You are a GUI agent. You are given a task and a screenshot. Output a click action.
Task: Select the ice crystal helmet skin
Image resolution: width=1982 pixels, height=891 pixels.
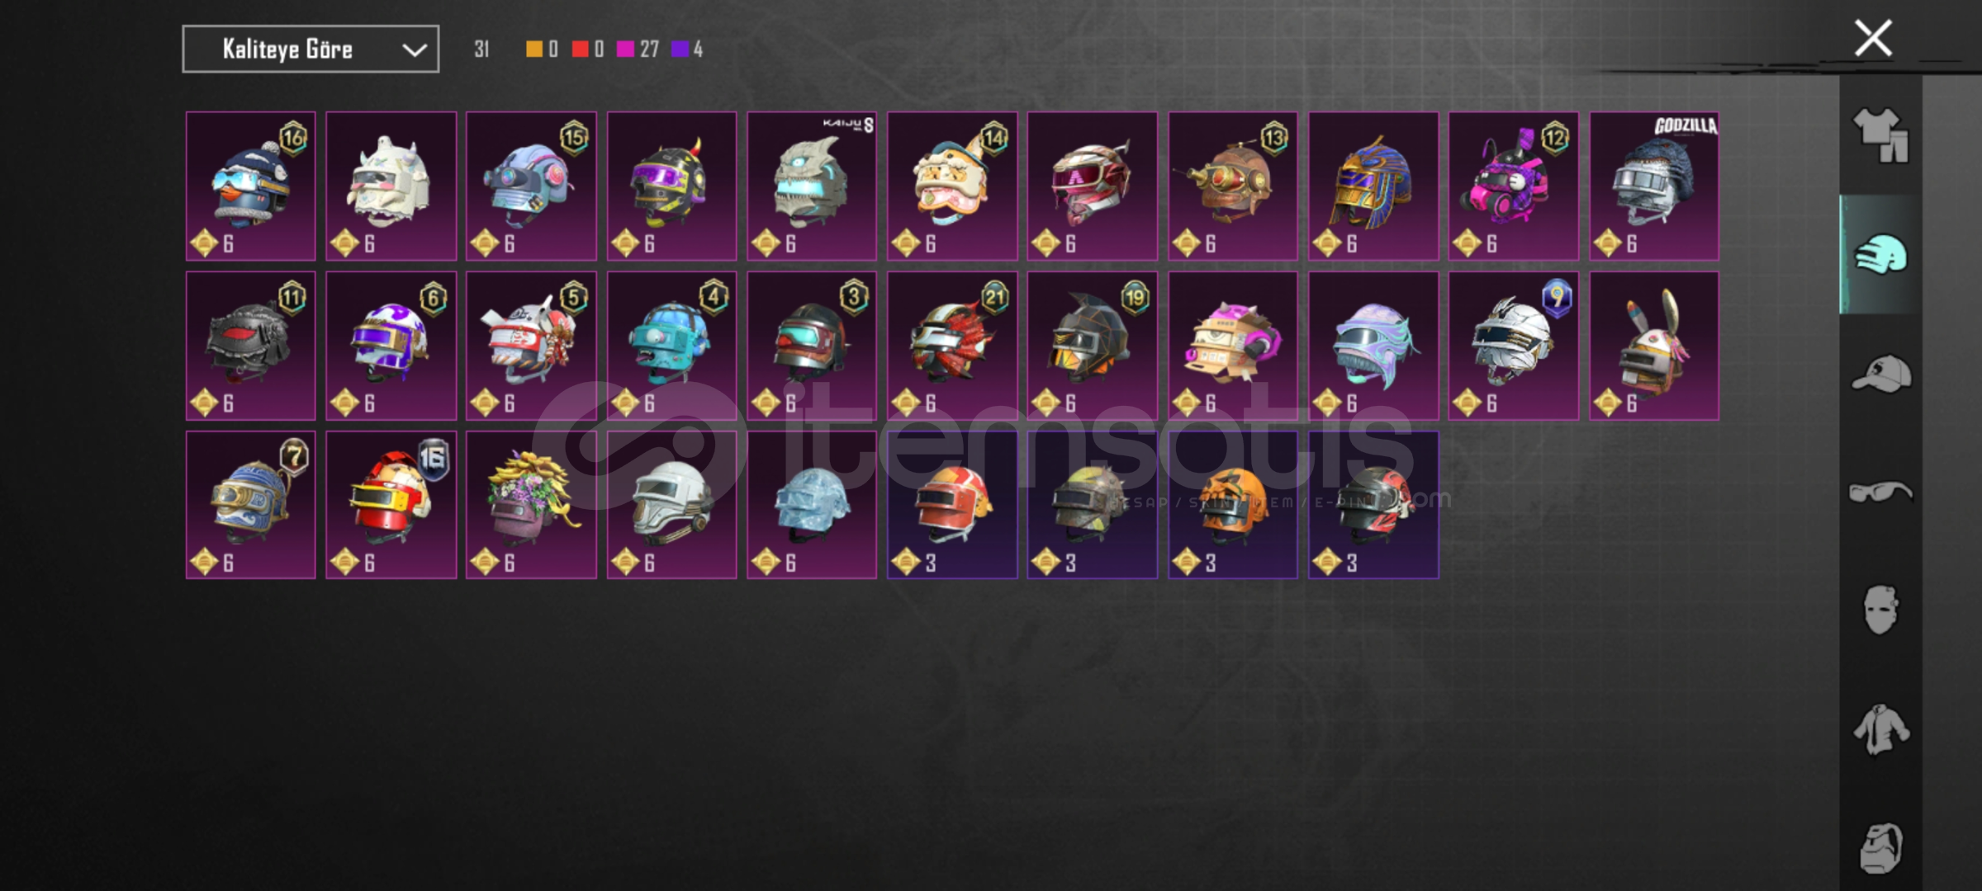click(x=812, y=505)
